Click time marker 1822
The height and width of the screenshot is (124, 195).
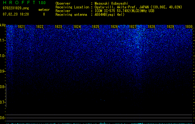pyautogui.click(x=40, y=27)
